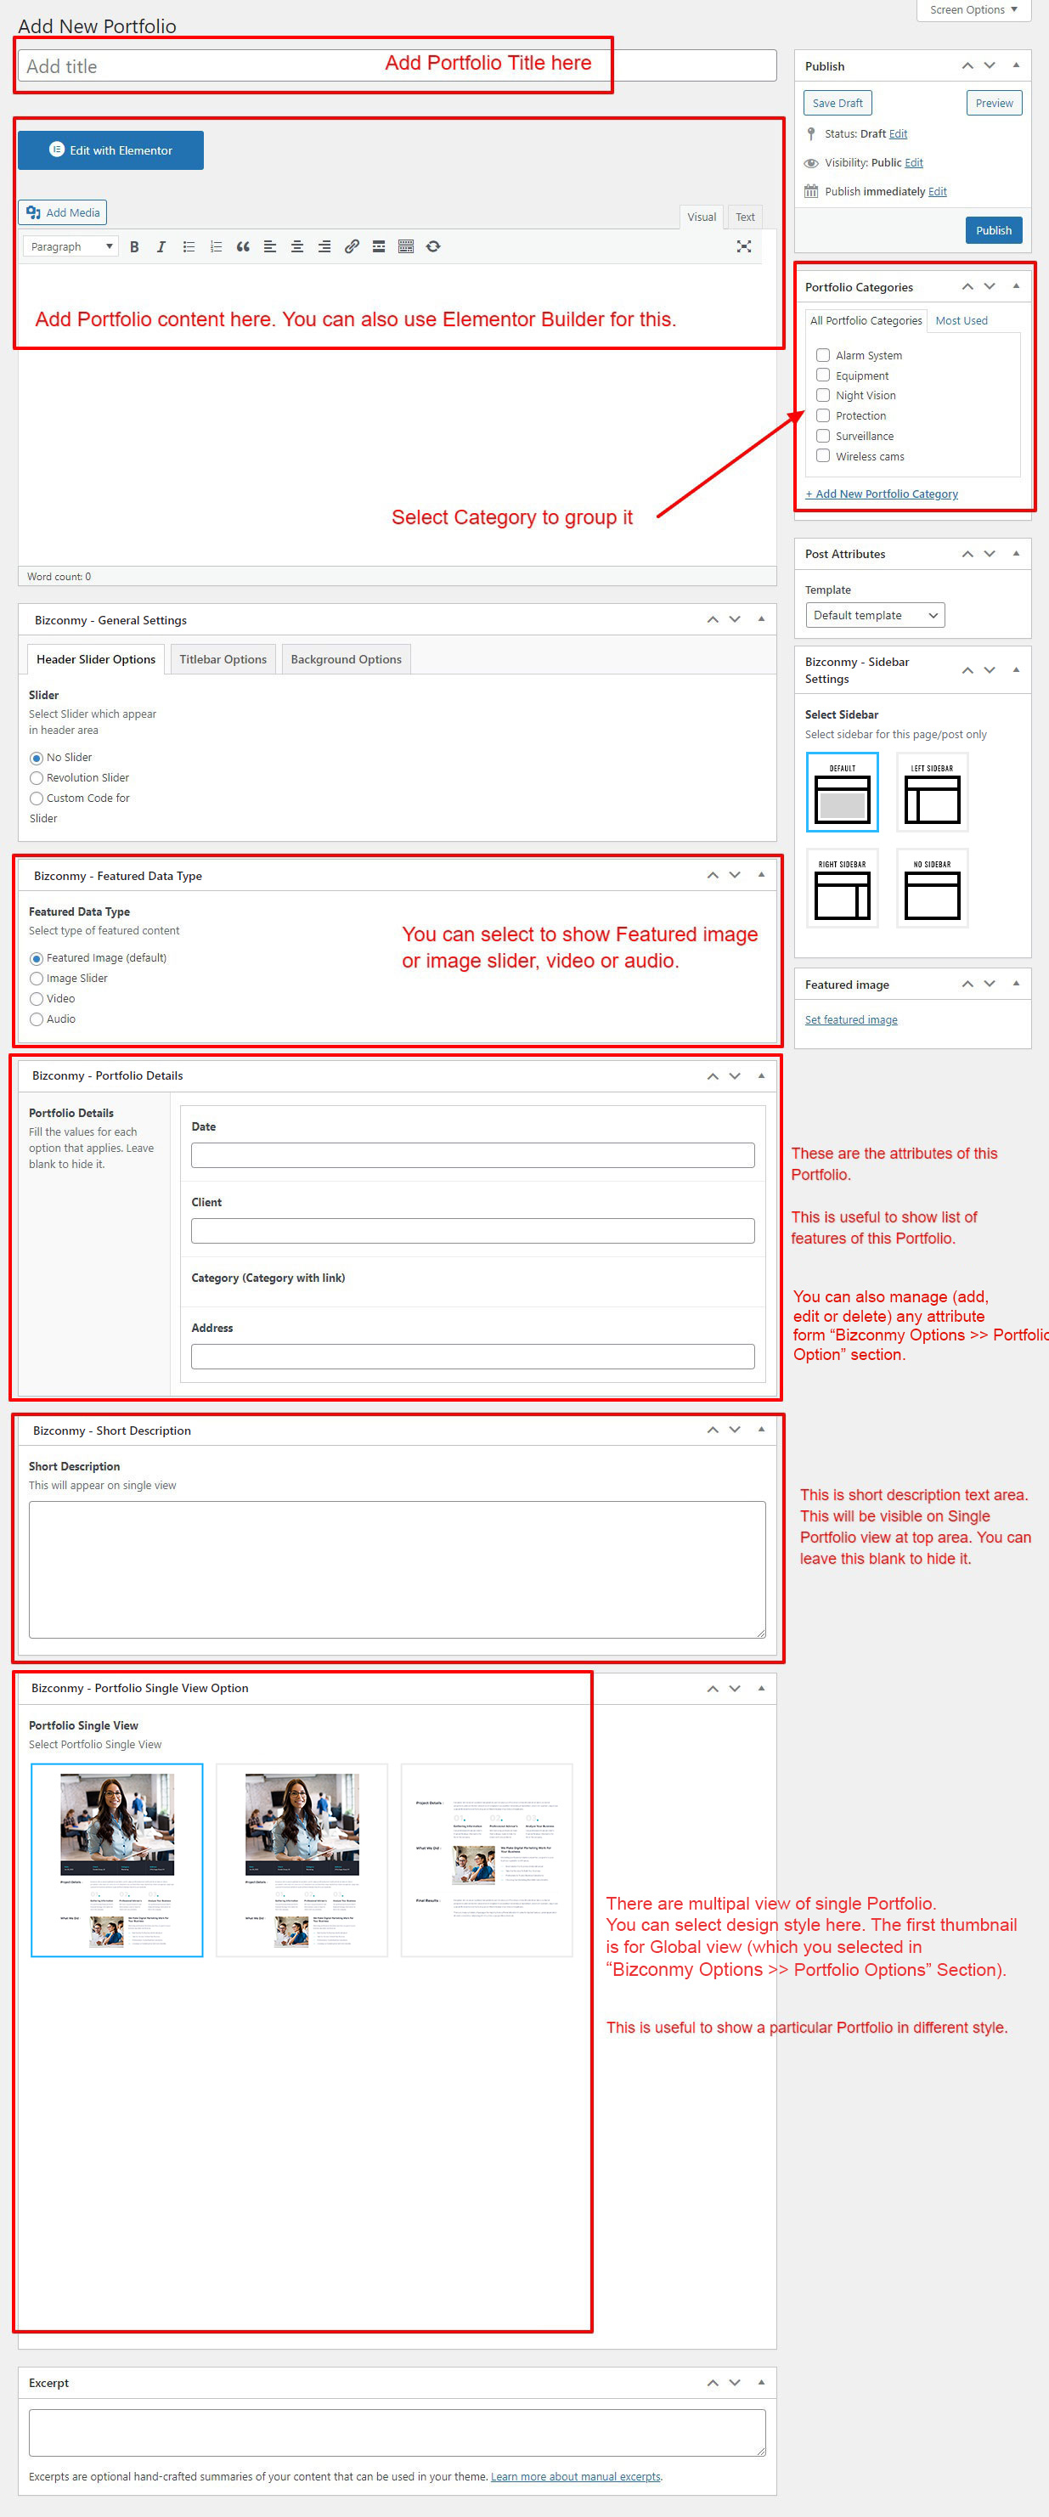Enable distraction-free fullscreen editor mode
This screenshot has width=1049, height=2517.
[x=743, y=247]
